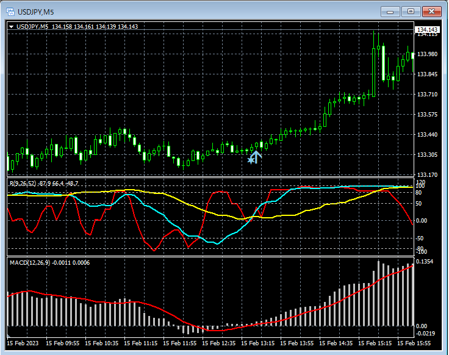Click the -0.0219 MACD scale value
Viewport: 449px width, 355px height.
[x=425, y=334]
